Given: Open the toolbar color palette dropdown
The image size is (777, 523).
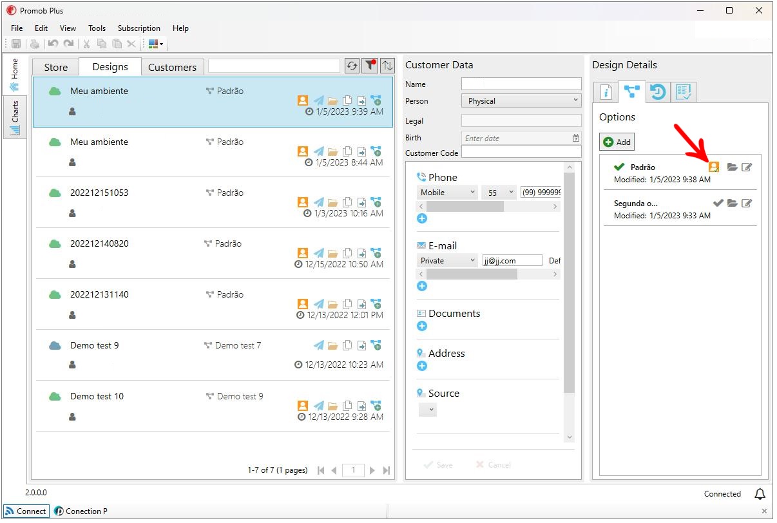Looking at the screenshot, I should click(x=156, y=44).
